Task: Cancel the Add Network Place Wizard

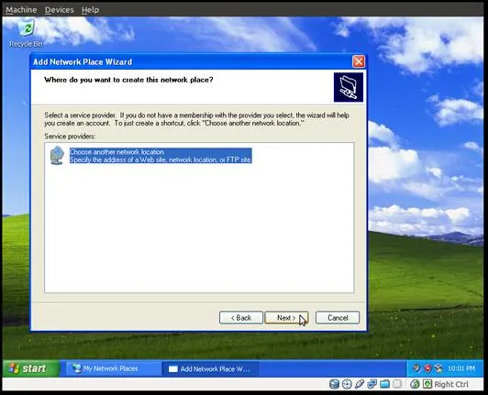Action: coord(338,317)
